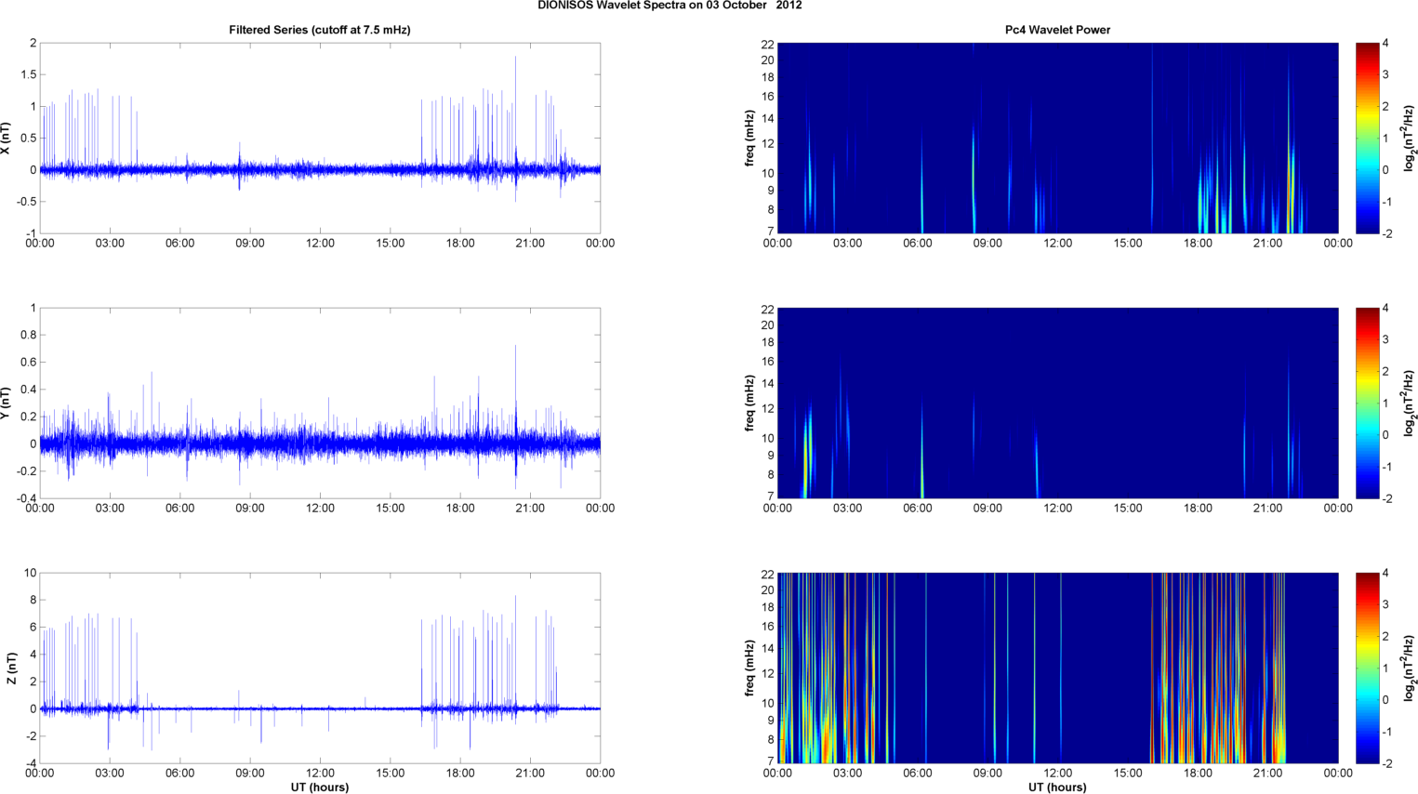
Task: Select "freq (mHz)" label of the middle spectrogram
Action: 749,404
